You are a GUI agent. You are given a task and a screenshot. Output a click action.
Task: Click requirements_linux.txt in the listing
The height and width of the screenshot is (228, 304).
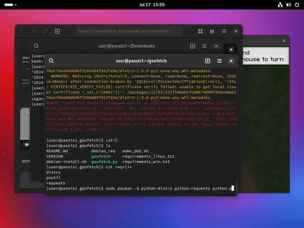(148, 156)
